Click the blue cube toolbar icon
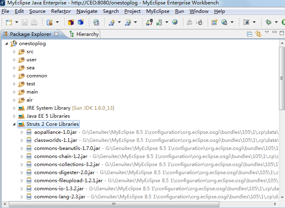 point(81,22)
